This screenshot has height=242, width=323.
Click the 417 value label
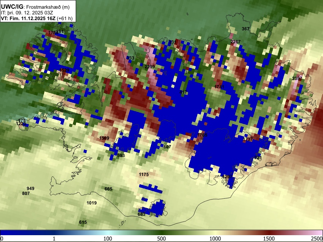coord(183,92)
